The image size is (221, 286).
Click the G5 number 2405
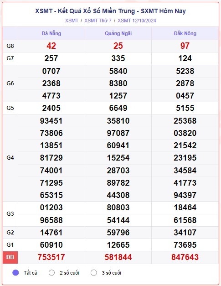[51, 108]
